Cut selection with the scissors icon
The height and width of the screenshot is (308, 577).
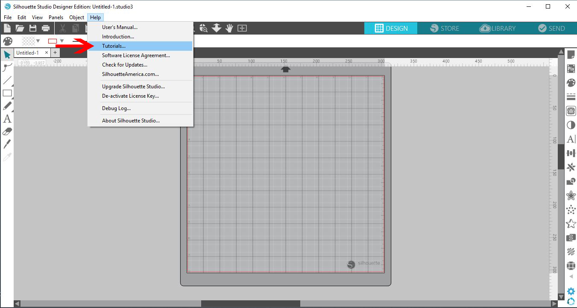pyautogui.click(x=63, y=29)
